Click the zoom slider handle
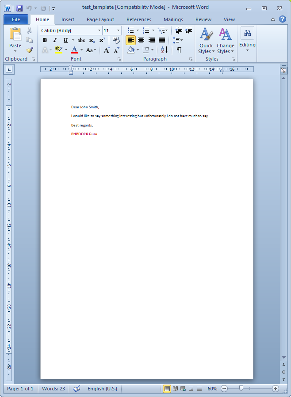 pyautogui.click(x=241, y=388)
